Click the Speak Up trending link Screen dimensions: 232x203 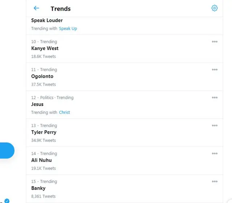68,29
